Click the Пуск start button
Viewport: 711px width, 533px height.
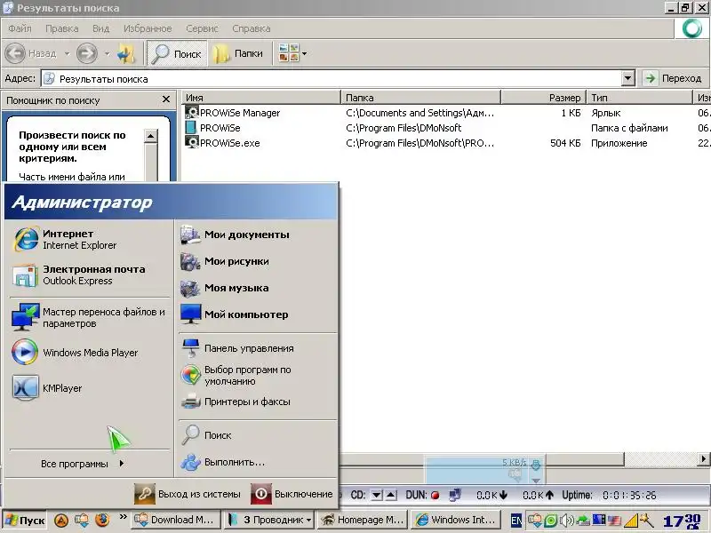point(26,521)
